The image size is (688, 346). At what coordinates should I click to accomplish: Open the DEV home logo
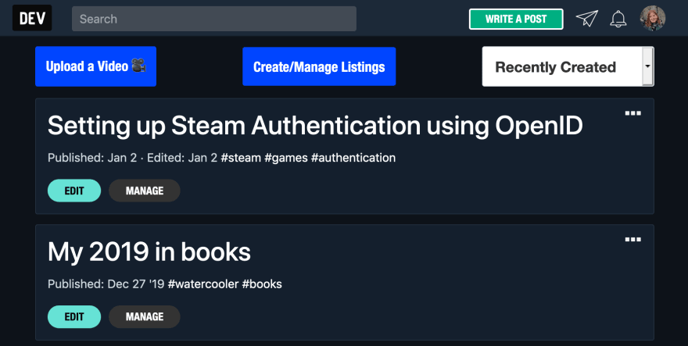[32, 18]
